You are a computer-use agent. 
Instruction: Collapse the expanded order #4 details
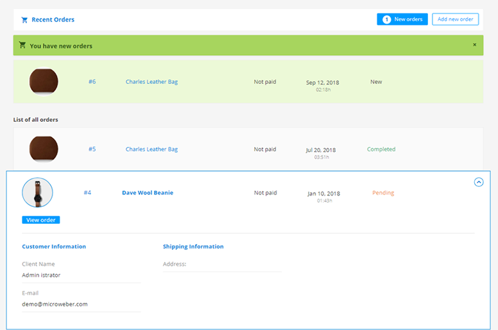point(479,182)
